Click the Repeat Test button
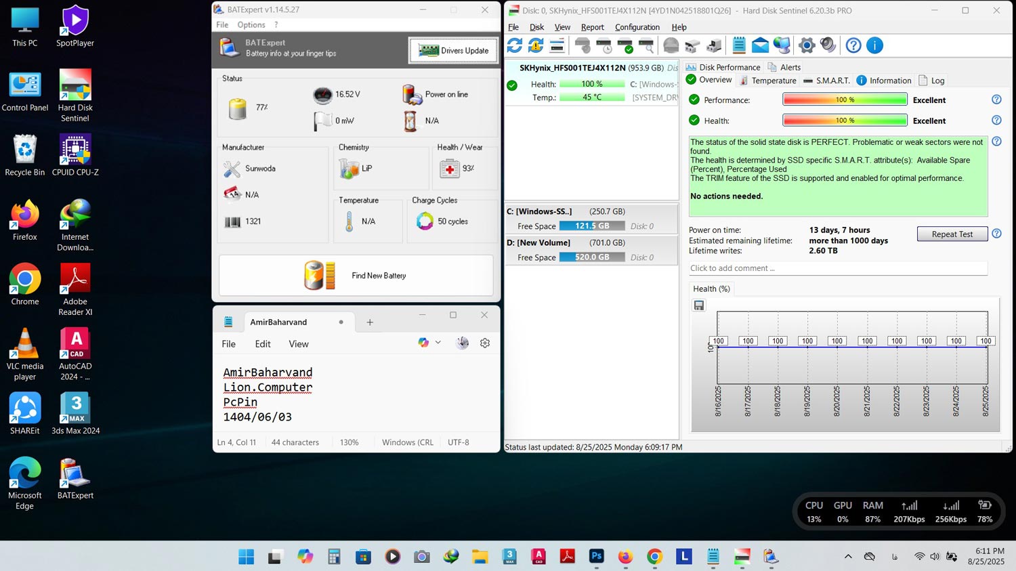 point(952,234)
